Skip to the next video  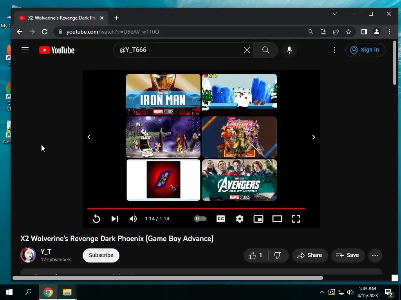click(x=115, y=219)
